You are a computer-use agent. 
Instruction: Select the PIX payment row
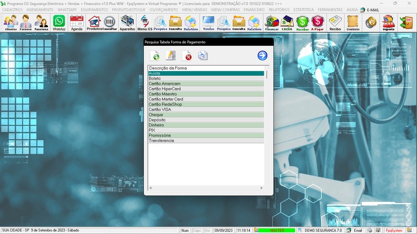tap(206, 130)
